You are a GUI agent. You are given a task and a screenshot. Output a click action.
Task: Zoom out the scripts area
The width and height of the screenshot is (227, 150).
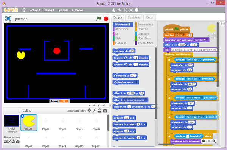pos(204,141)
